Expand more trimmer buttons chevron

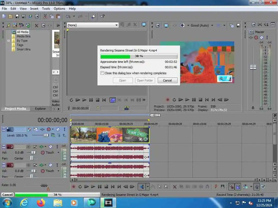point(144,100)
